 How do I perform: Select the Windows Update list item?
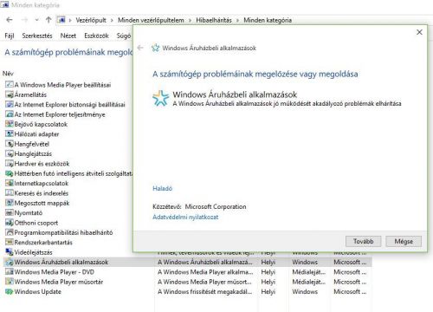tap(37, 291)
